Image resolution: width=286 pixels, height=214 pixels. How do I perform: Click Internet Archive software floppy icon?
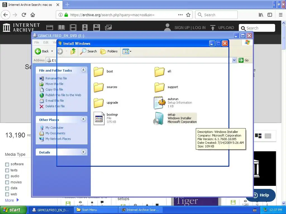96,28
